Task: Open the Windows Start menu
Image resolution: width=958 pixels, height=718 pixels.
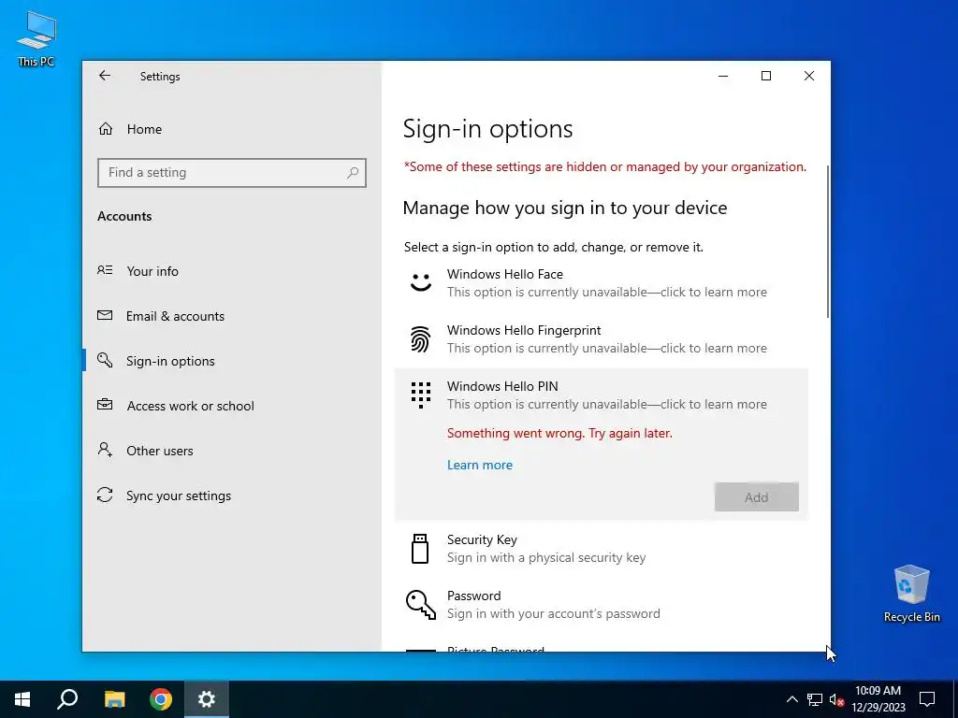Action: click(x=22, y=699)
